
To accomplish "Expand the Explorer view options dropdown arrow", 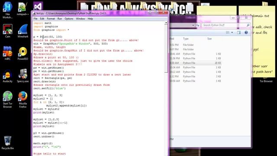I will 232,32.
